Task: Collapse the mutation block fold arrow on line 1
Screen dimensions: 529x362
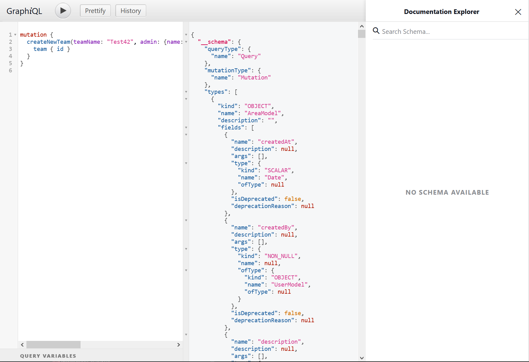Action: 15,35
